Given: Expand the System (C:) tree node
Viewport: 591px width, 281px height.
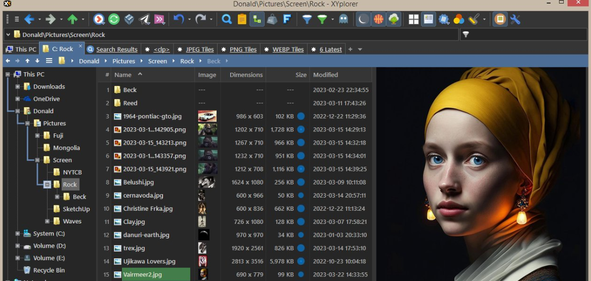Looking at the screenshot, I should coord(17,233).
